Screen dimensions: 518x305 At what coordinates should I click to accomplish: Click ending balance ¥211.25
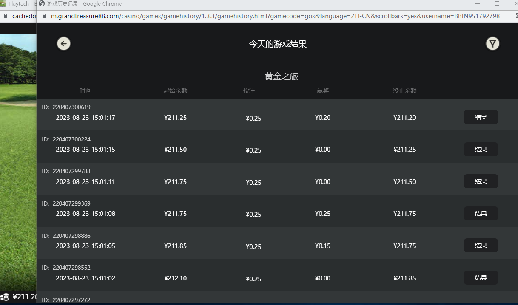[404, 150]
